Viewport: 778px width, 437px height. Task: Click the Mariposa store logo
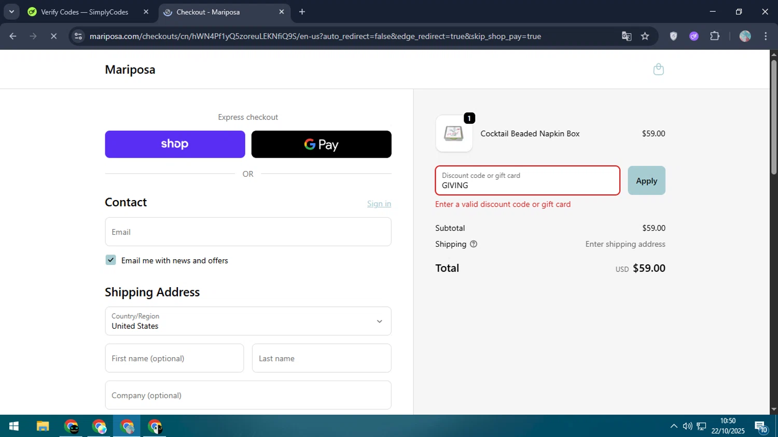coord(130,69)
